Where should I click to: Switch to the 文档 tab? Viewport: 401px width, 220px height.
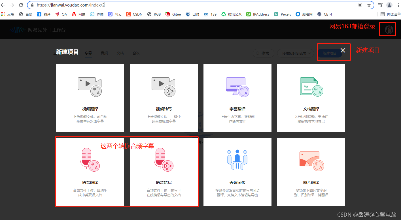pyautogui.click(x=120, y=53)
